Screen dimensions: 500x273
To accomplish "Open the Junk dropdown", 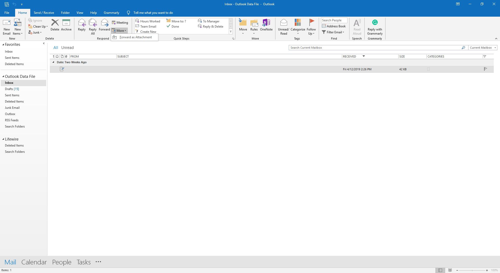I will click(x=35, y=33).
